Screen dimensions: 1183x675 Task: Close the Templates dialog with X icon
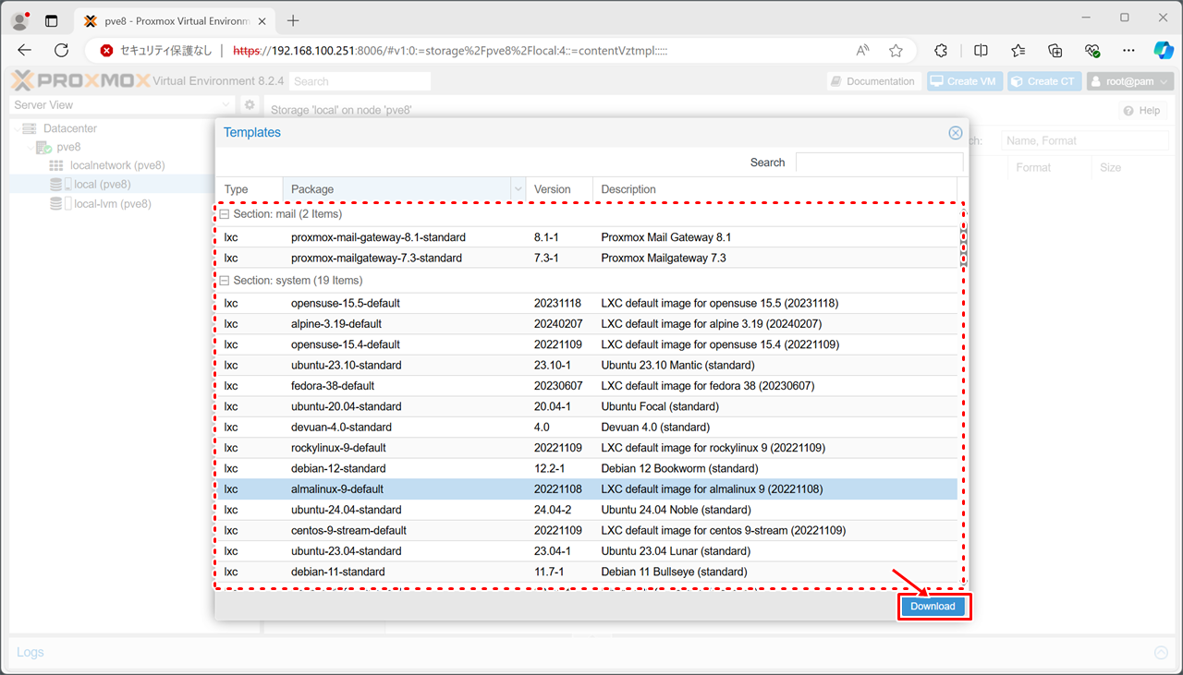[956, 133]
